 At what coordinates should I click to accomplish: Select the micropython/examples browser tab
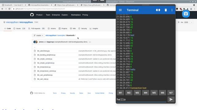(40, 5)
